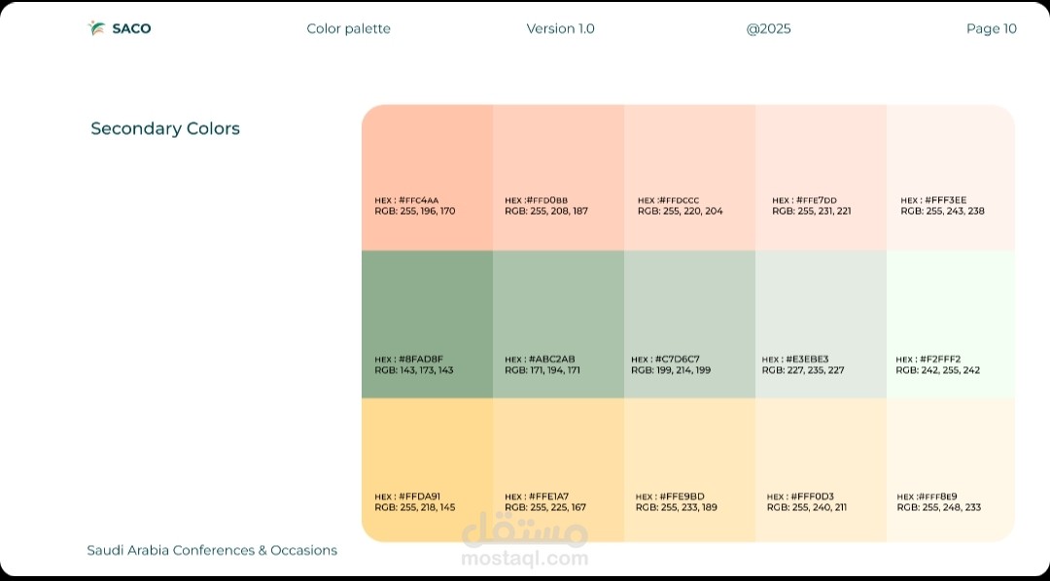1050x581 pixels.
Task: Click the Color palette header text
Action: click(x=348, y=29)
